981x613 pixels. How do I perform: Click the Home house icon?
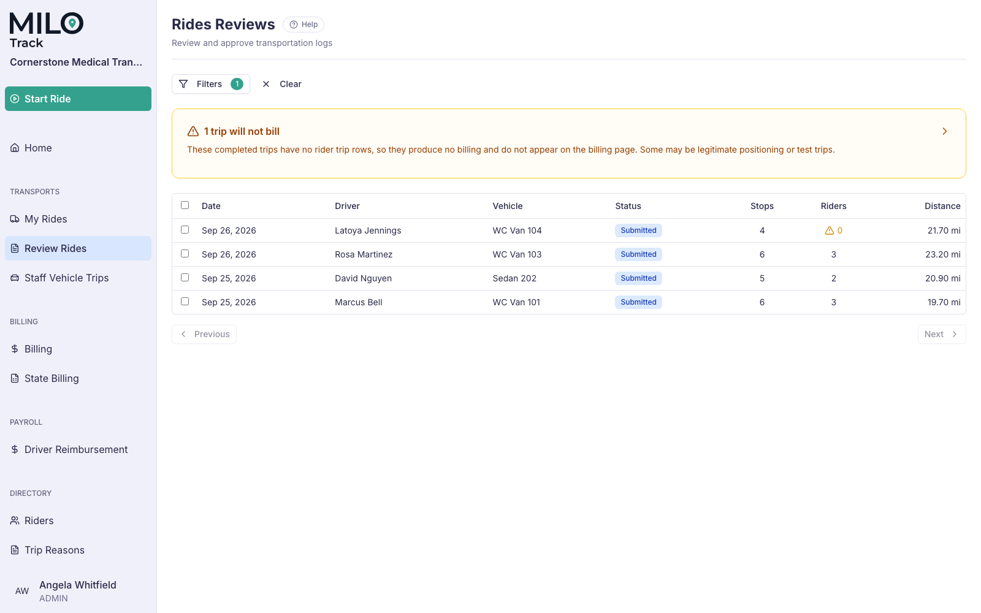tap(15, 148)
